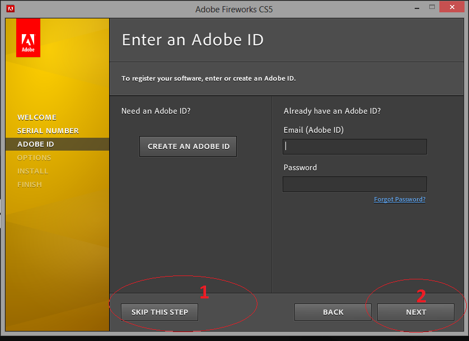Open the Forgot Password link
Image resolution: width=469 pixels, height=341 pixels.
400,199
